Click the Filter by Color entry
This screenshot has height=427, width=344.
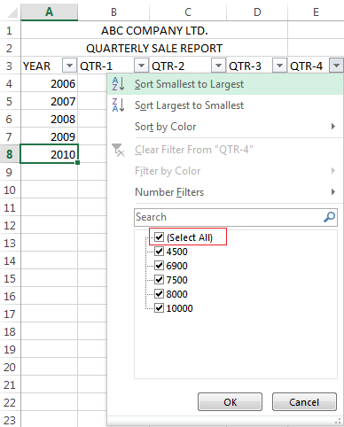pyautogui.click(x=225, y=171)
